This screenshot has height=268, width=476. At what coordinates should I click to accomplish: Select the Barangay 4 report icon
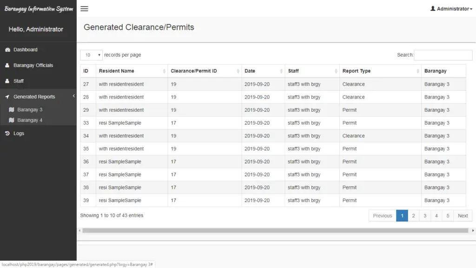pyautogui.click(x=11, y=120)
